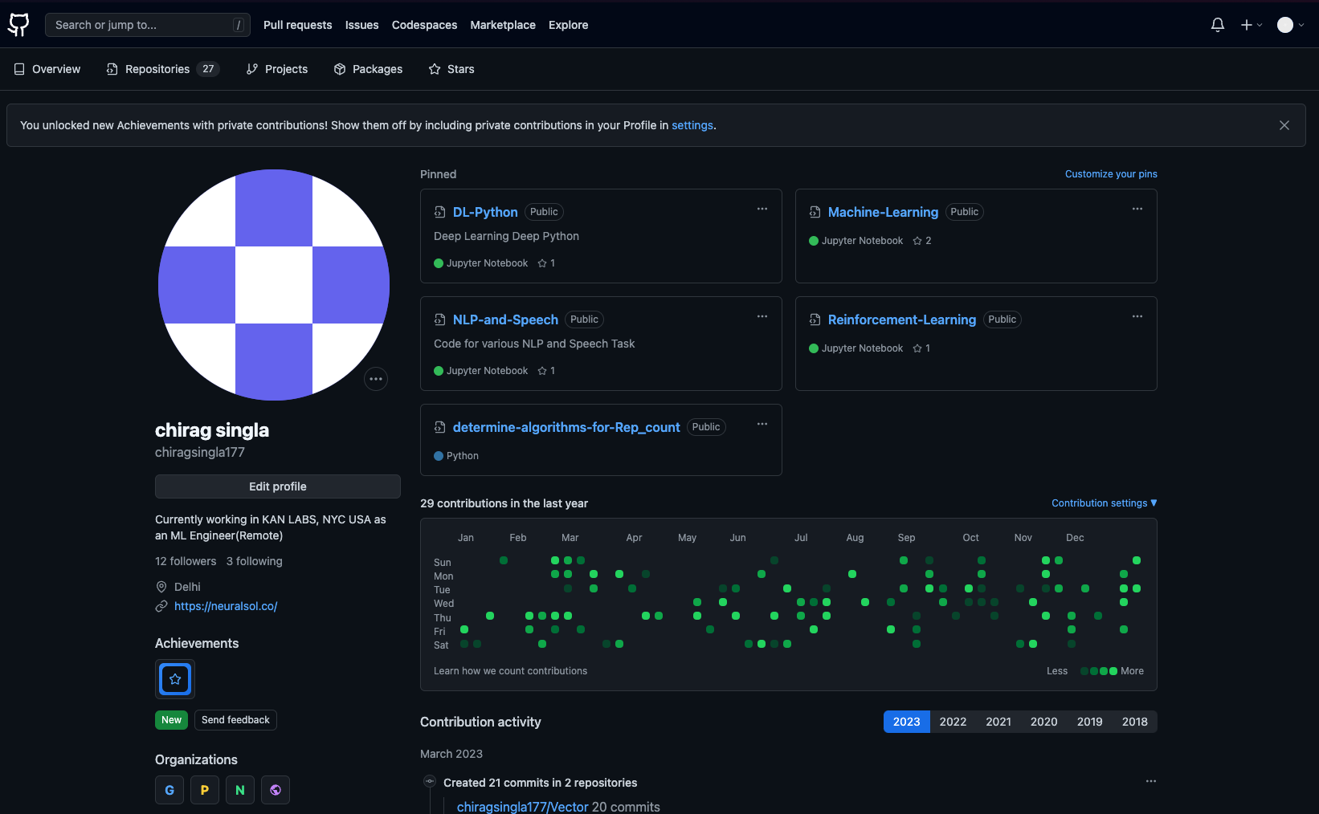
Task: Open the 12 followers list
Action: point(186,561)
